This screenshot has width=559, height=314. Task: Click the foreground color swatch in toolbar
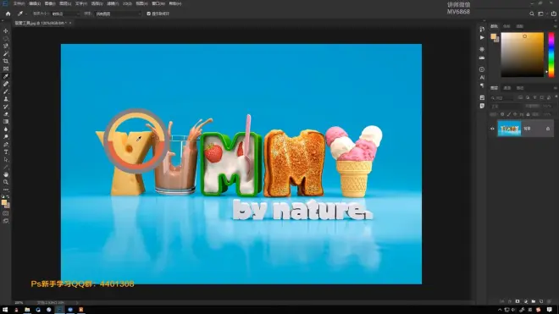(4, 202)
